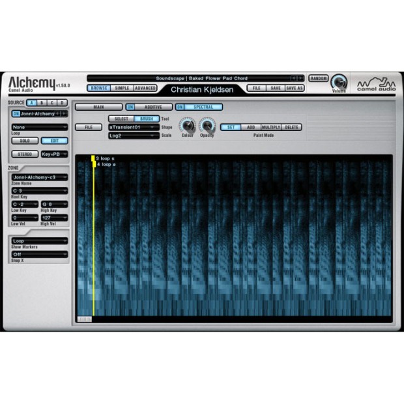Select source C tab

51,103
